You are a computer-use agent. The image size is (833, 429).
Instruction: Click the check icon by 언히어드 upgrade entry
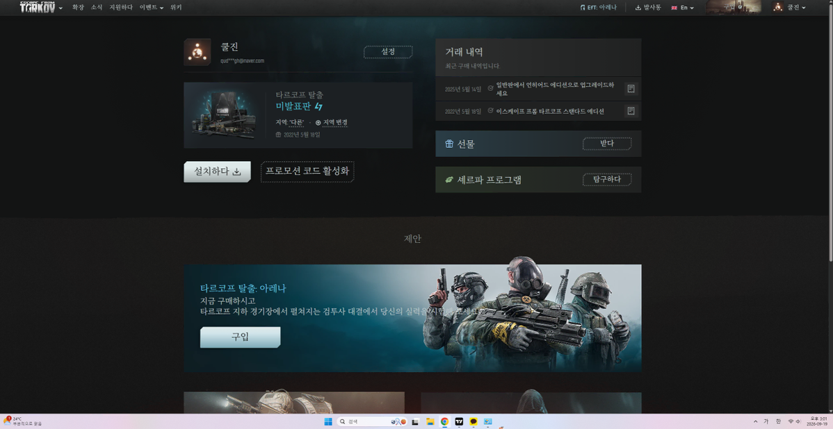490,88
